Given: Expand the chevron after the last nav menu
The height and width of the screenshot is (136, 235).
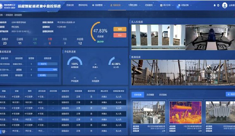Looking at the screenshot, I should [191, 5].
